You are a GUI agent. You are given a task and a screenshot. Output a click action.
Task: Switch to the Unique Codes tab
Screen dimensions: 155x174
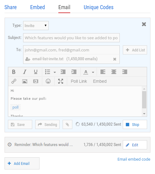click(x=98, y=7)
